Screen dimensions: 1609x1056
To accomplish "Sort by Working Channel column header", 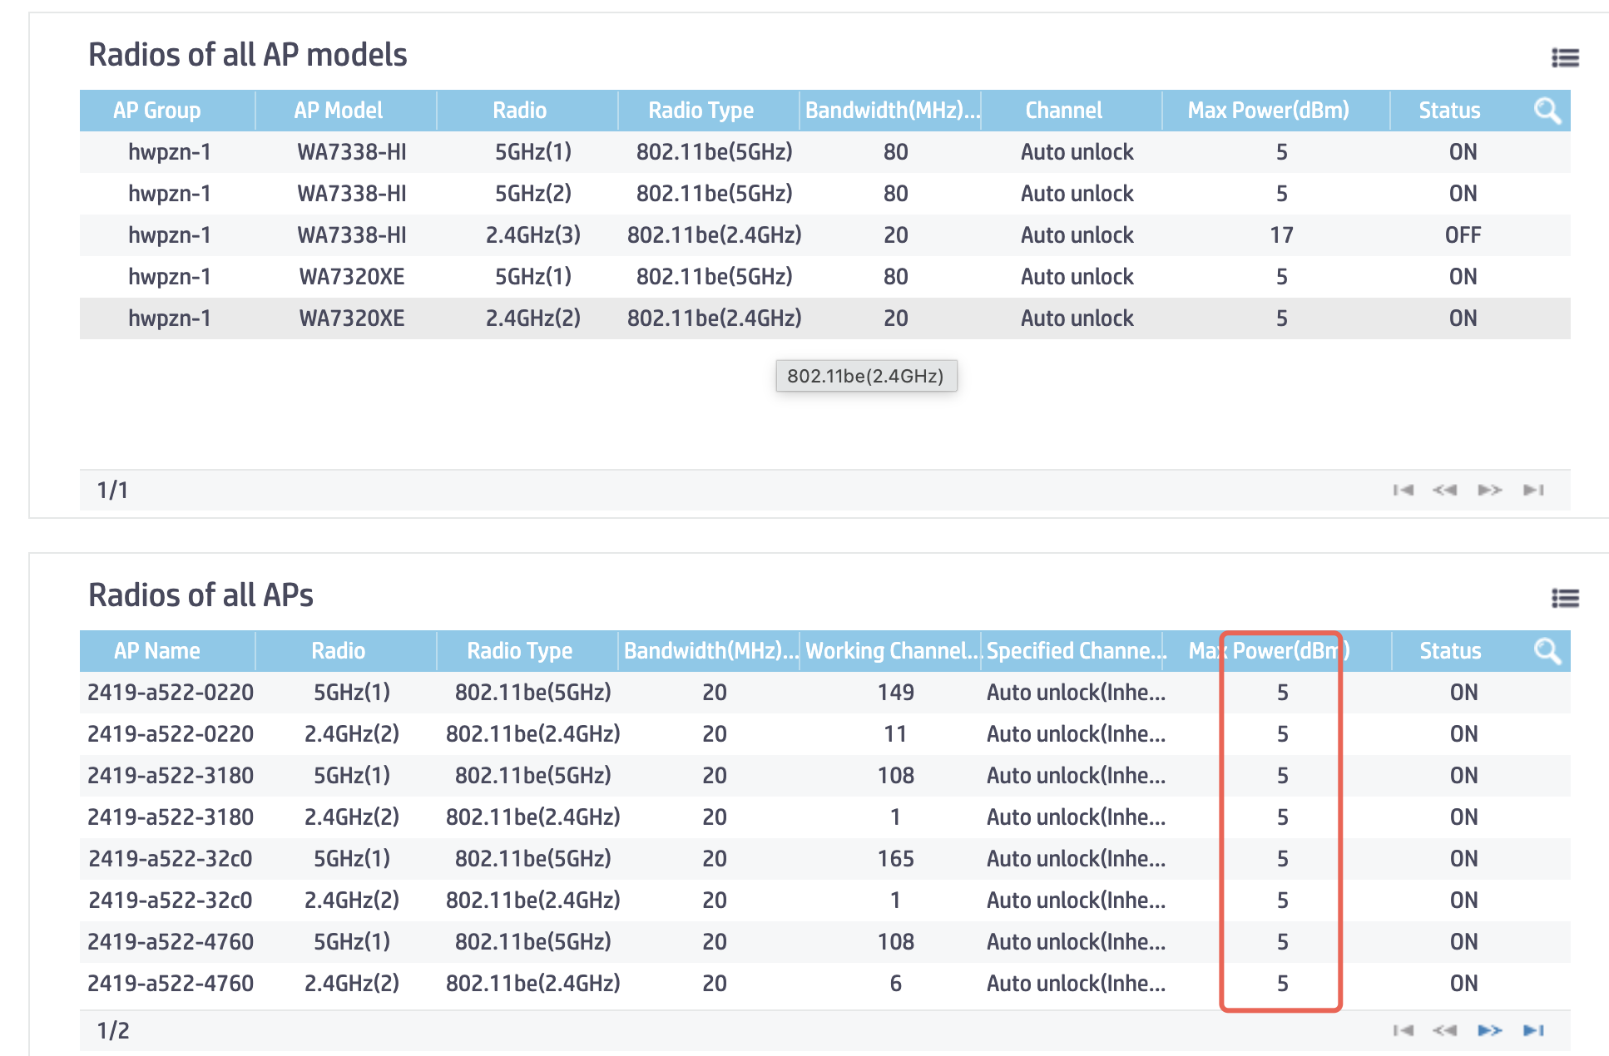I will (894, 651).
